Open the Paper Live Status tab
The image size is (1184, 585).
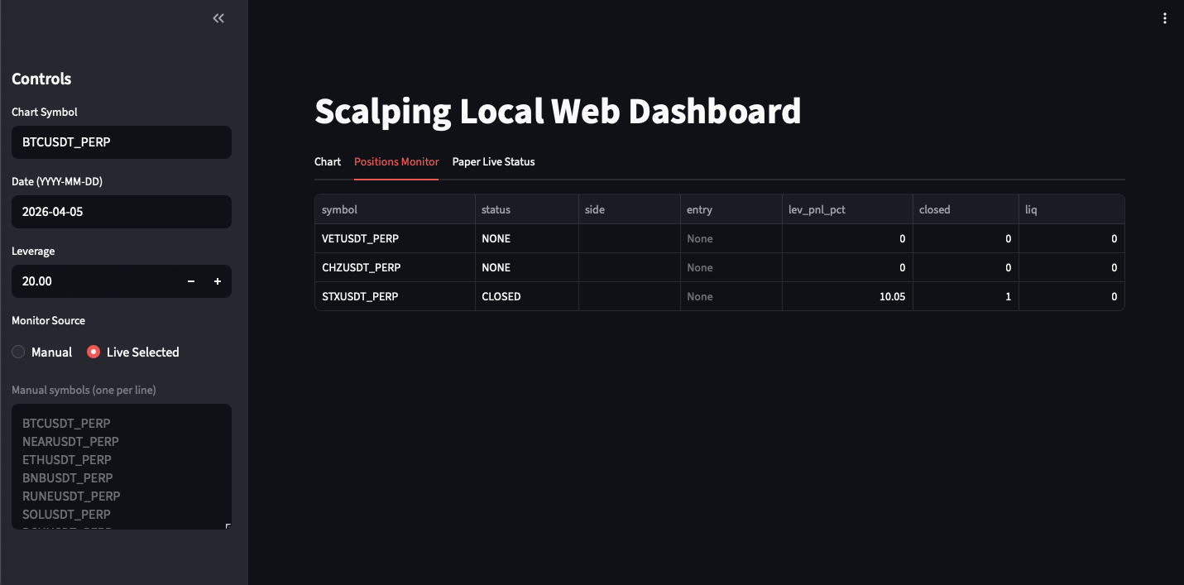(x=493, y=162)
